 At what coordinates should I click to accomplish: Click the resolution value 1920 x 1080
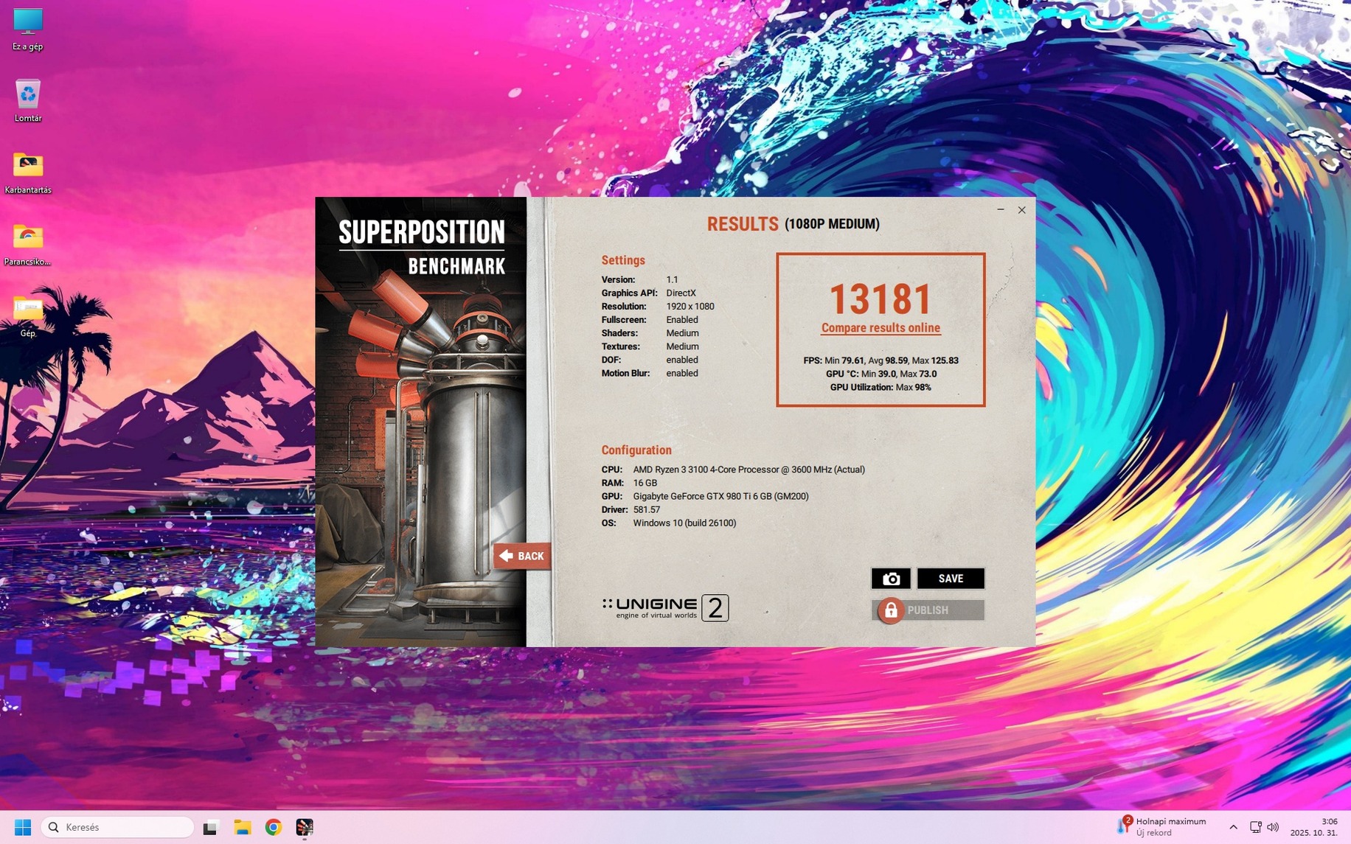point(690,307)
